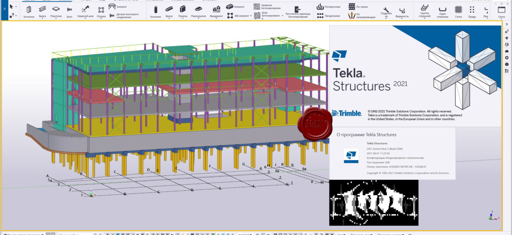This screenshot has width=512, height=235.
Task: Click the Trimble logo on splash
Action: click(347, 113)
